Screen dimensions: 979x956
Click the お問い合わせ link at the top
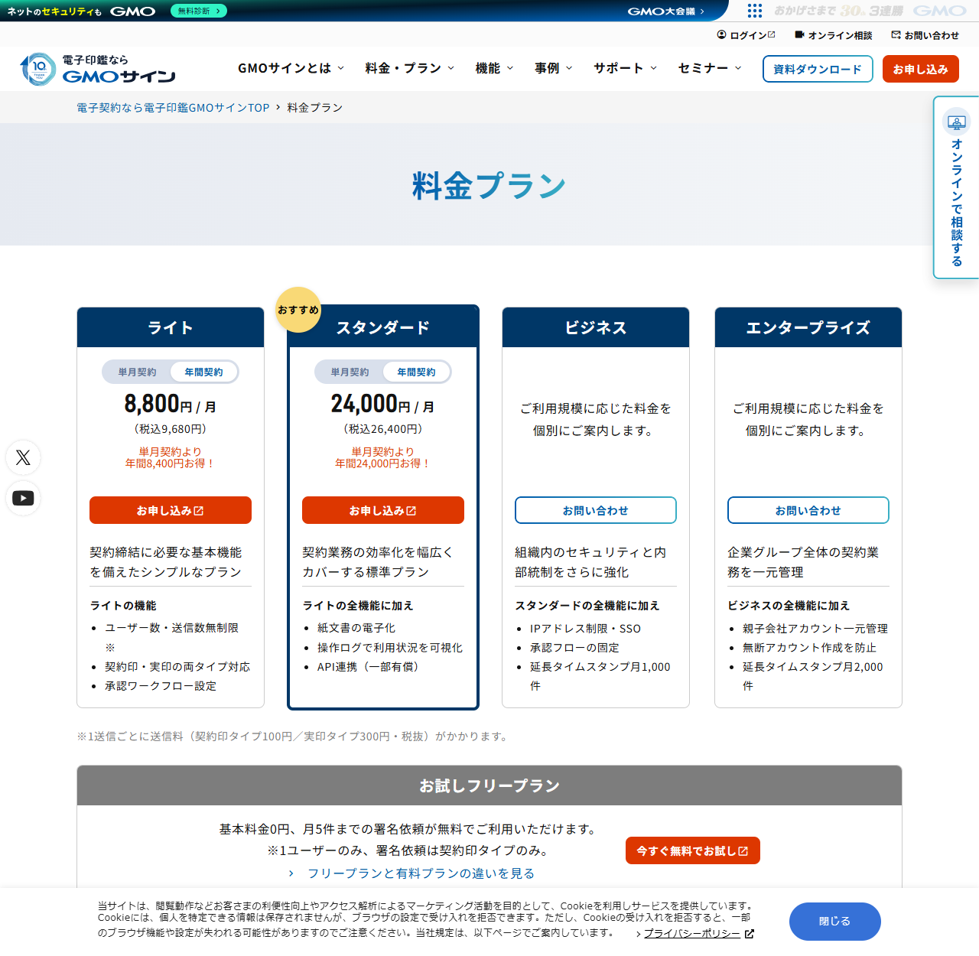tap(925, 35)
